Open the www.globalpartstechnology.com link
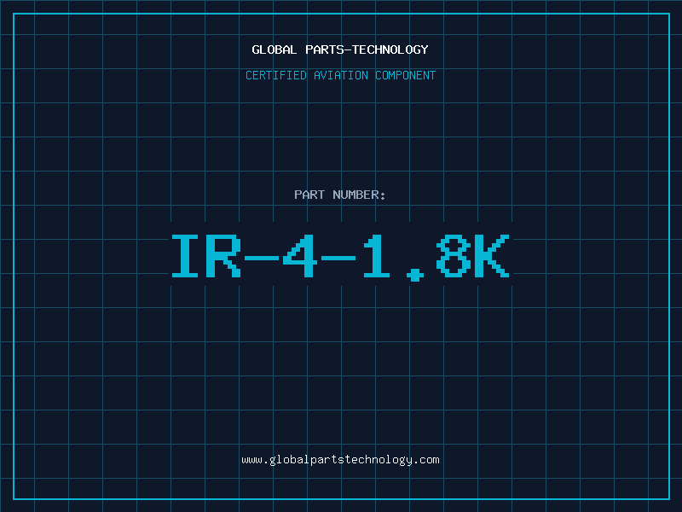Screen dimensions: 682x512 340,460
